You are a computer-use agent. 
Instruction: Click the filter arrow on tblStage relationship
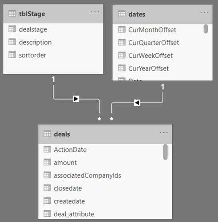pos(76,99)
